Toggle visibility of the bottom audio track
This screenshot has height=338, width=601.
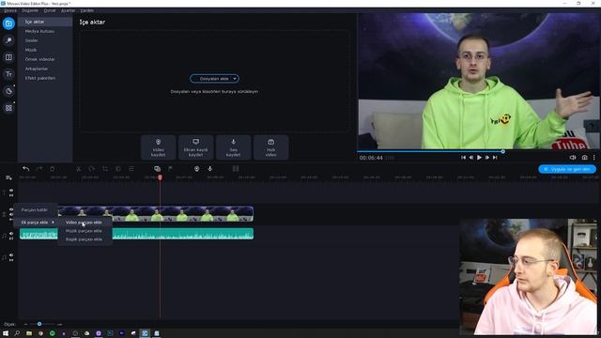click(11, 254)
